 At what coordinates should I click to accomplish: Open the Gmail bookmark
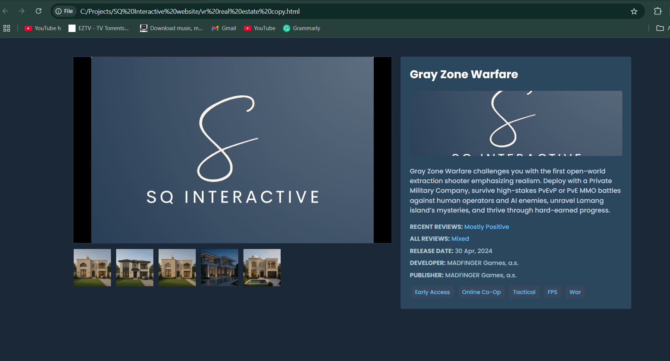tap(224, 28)
